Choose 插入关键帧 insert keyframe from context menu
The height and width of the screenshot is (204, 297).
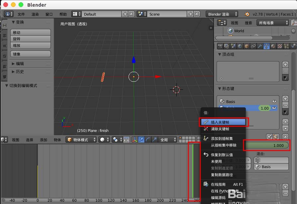click(223, 122)
